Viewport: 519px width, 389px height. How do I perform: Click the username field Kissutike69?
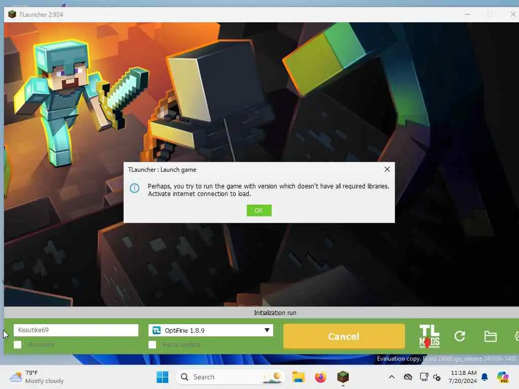pyautogui.click(x=76, y=330)
